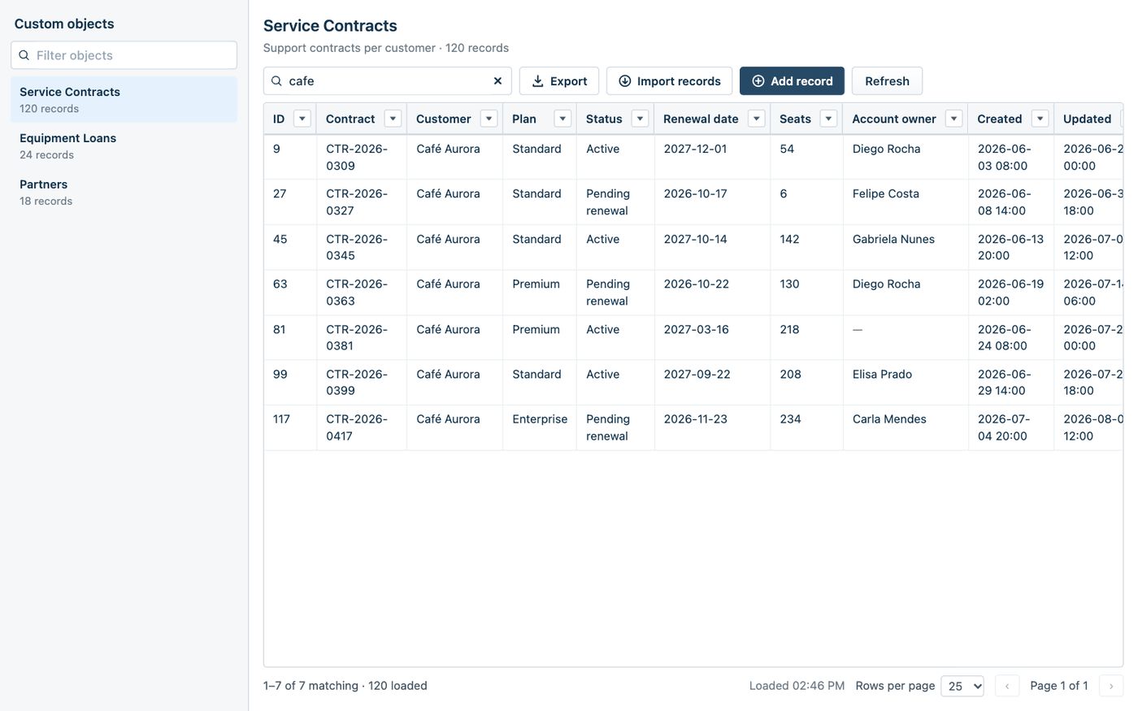Open the Created column dropdown arrow
1138x711 pixels.
pyautogui.click(x=1040, y=119)
